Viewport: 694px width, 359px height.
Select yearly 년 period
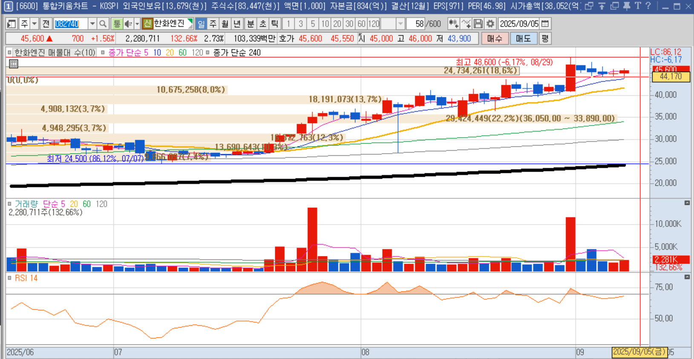point(237,24)
